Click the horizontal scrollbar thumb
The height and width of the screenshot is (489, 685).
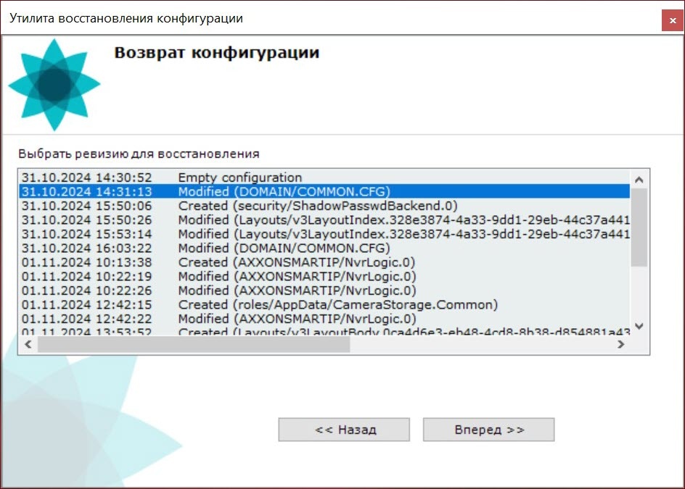click(193, 345)
